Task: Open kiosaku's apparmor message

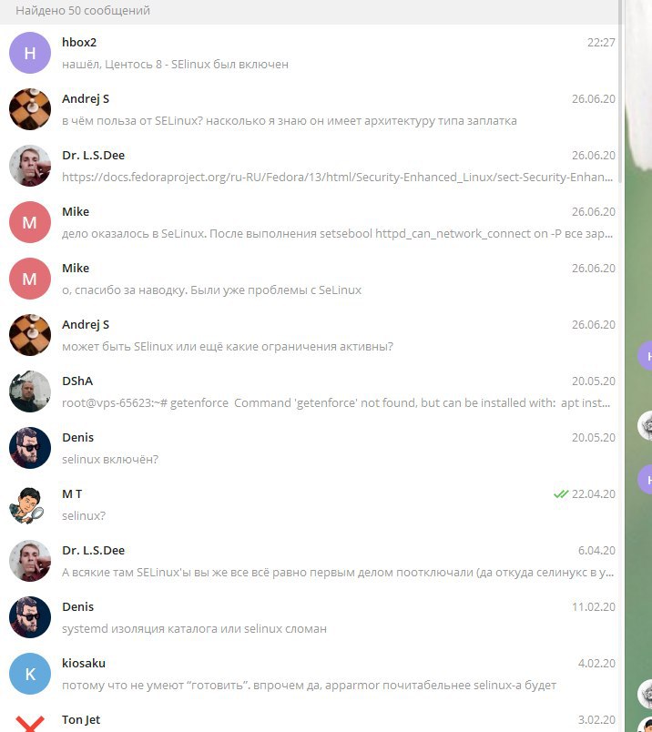Action: click(312, 674)
